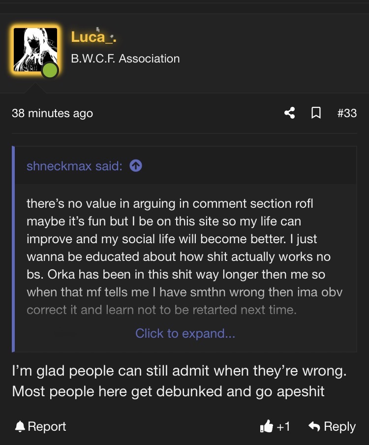
Task: Click the share post icon
Action: pos(290,113)
